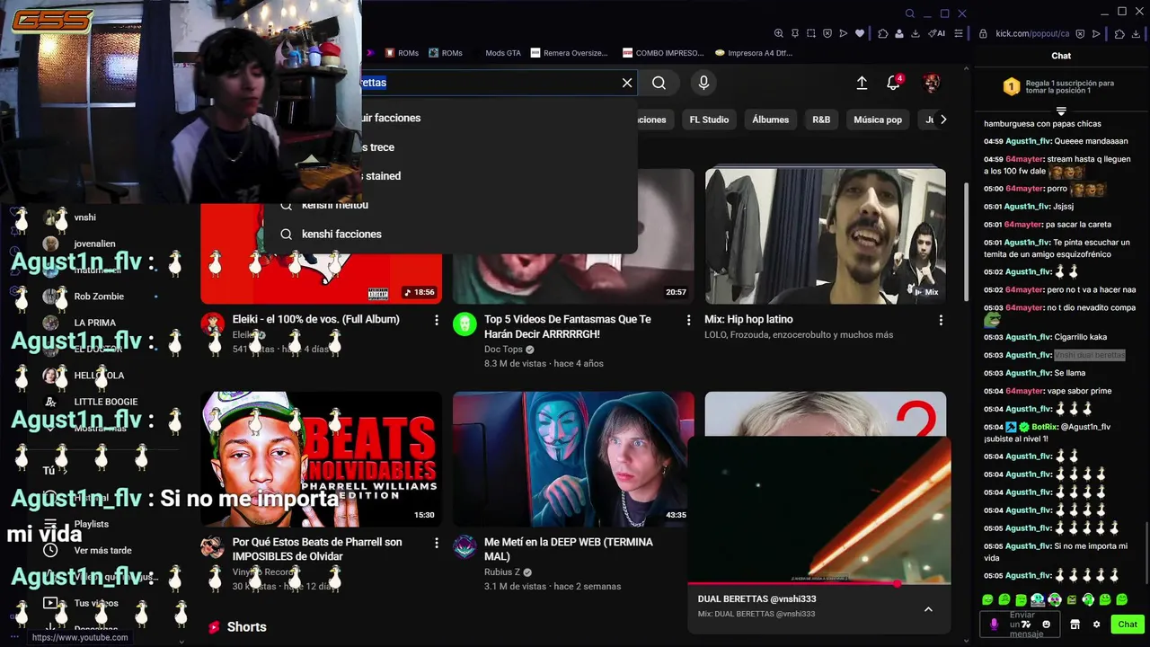Open options menu for Eleiki full album video
The height and width of the screenshot is (647, 1150).
pos(437,320)
